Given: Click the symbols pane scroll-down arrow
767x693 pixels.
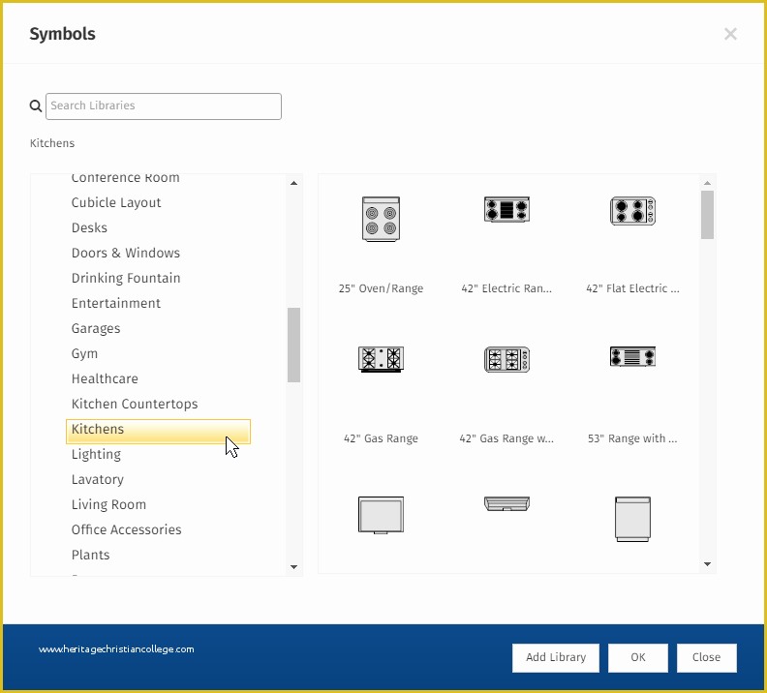Looking at the screenshot, I should (x=707, y=564).
